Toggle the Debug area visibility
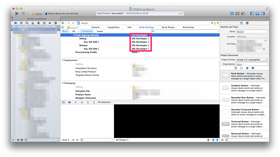 [257, 13]
